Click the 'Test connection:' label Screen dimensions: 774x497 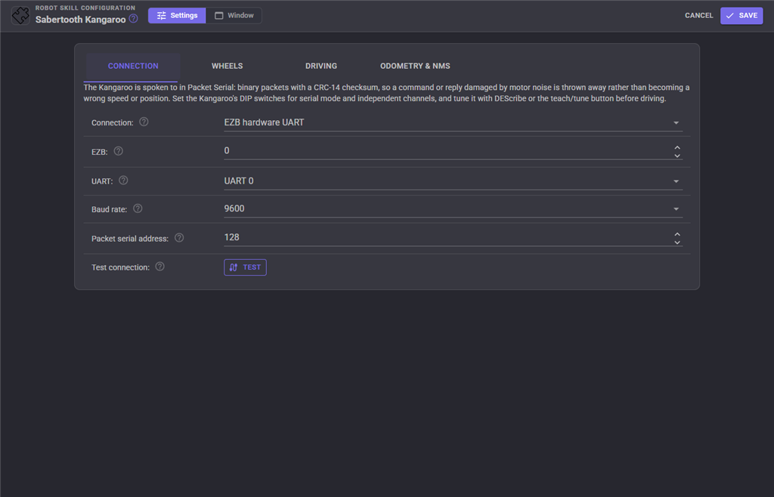(120, 267)
